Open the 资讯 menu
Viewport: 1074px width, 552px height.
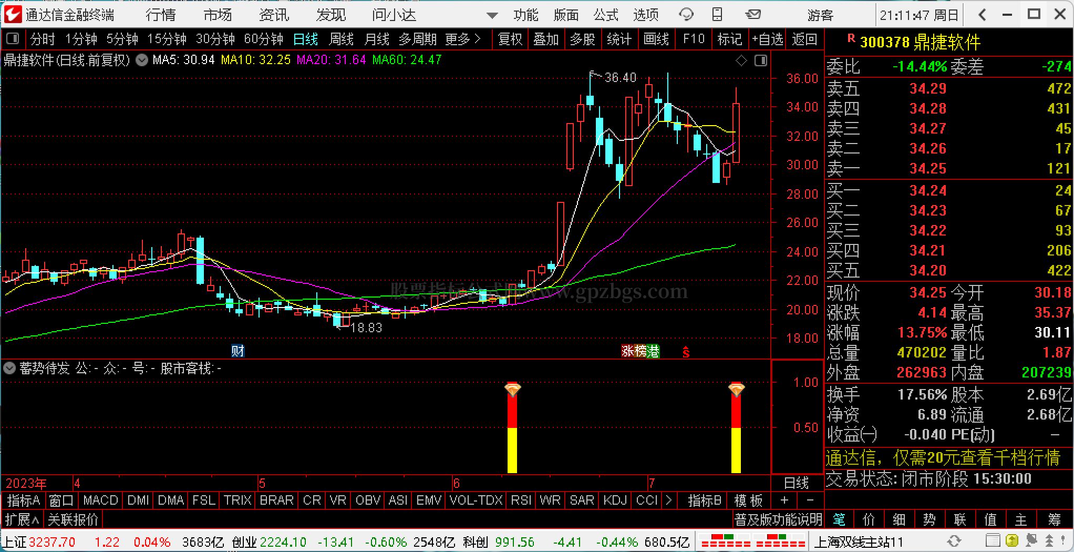(x=274, y=15)
